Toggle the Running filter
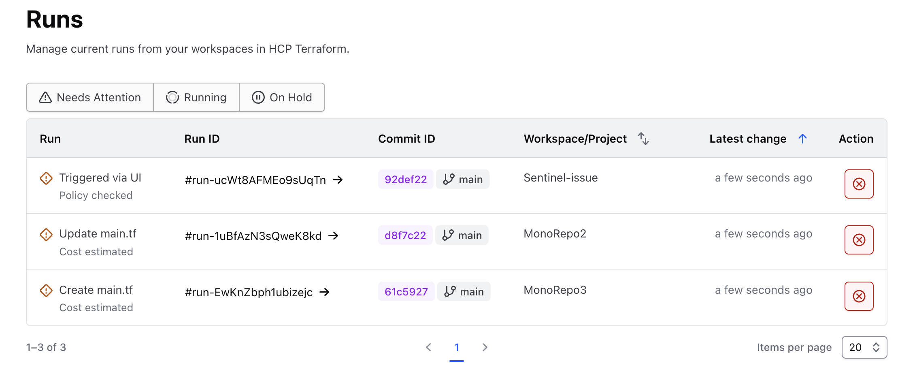This screenshot has width=898, height=372. pos(196,97)
